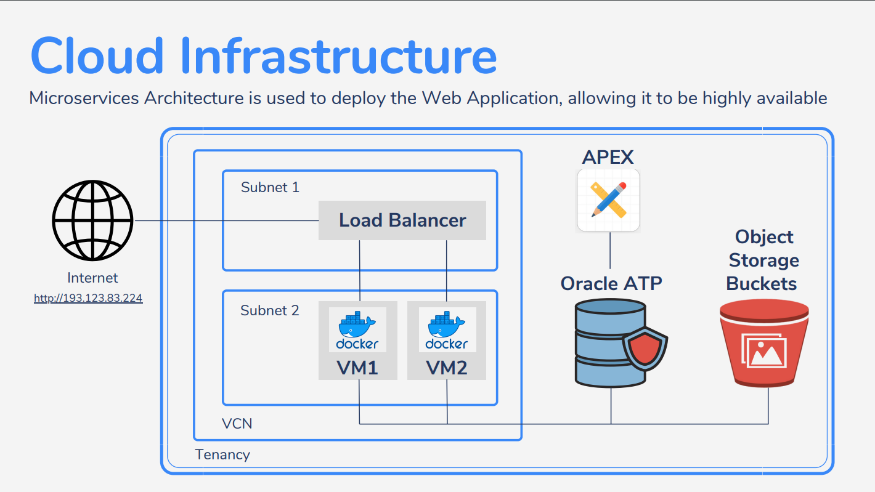Open the http://193.123.83.224 link
This screenshot has width=875, height=492.
click(x=88, y=299)
